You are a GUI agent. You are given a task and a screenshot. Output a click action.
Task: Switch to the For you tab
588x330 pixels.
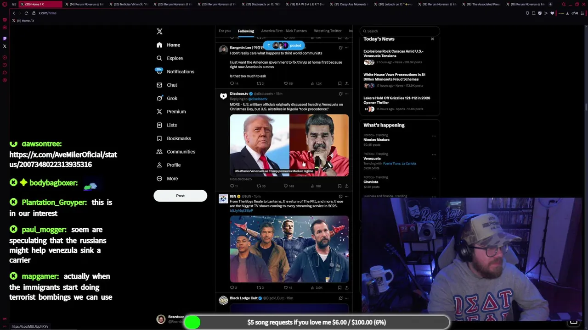coord(225,31)
